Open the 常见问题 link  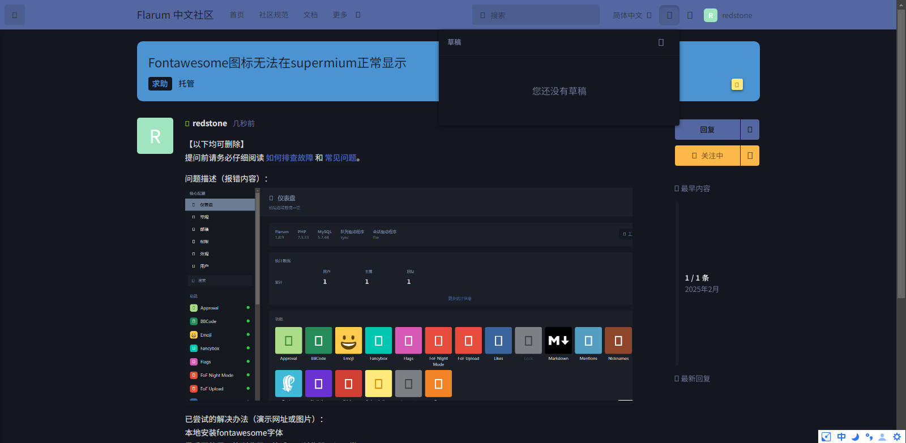340,158
